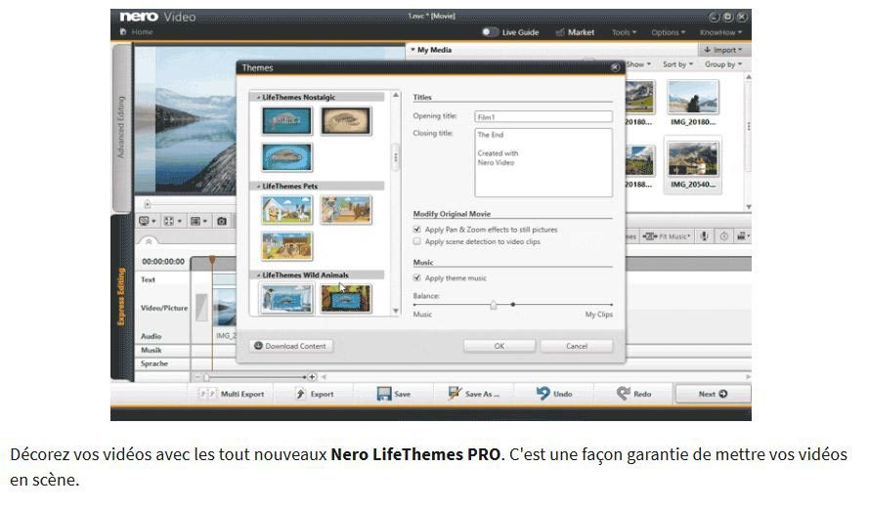Viewport: 869px width, 509px height.
Task: Pick the first Pets theme with dog house
Action: point(286,210)
